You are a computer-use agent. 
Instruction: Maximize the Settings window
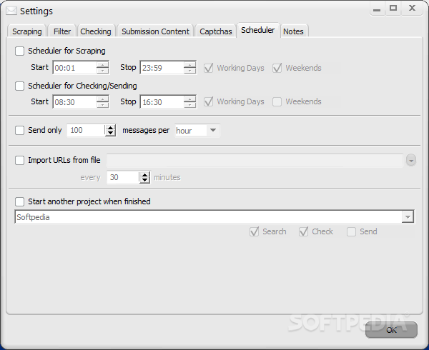(x=393, y=9)
